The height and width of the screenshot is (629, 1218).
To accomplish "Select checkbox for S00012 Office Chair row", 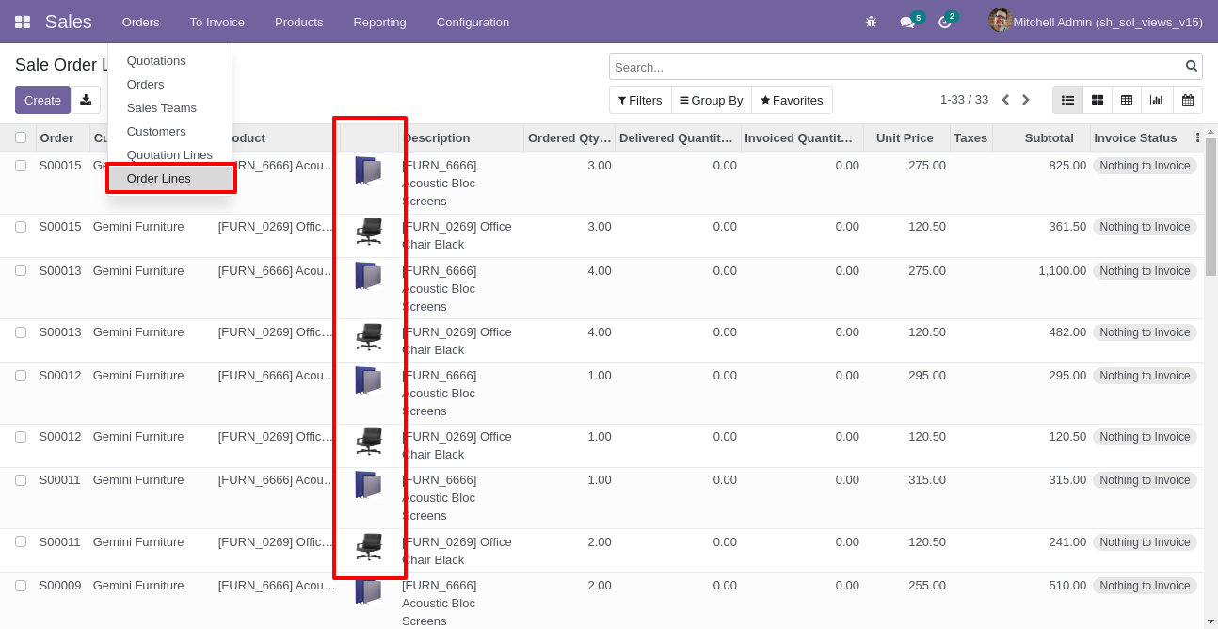I will pos(21,437).
